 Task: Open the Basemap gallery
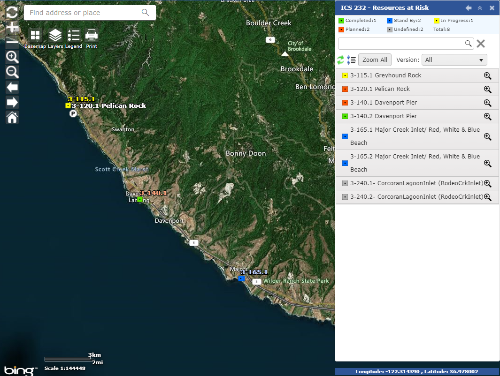(35, 36)
